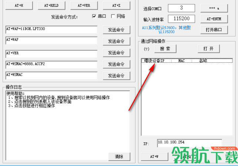The height and width of the screenshot is (166, 238).
Task: Send the AT+VER command in the list
Action: point(117,53)
